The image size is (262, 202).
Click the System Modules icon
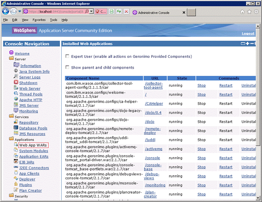click(16, 150)
